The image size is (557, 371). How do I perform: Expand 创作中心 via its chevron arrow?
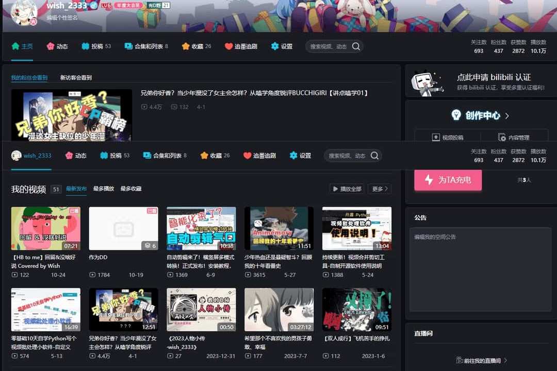(x=507, y=116)
